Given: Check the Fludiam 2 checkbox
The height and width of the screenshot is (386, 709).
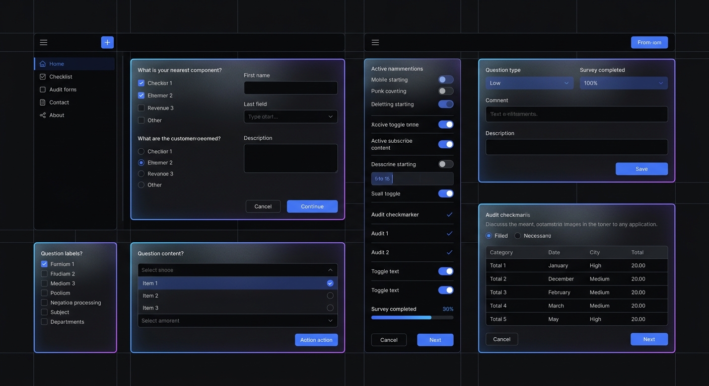Looking at the screenshot, I should tap(44, 274).
